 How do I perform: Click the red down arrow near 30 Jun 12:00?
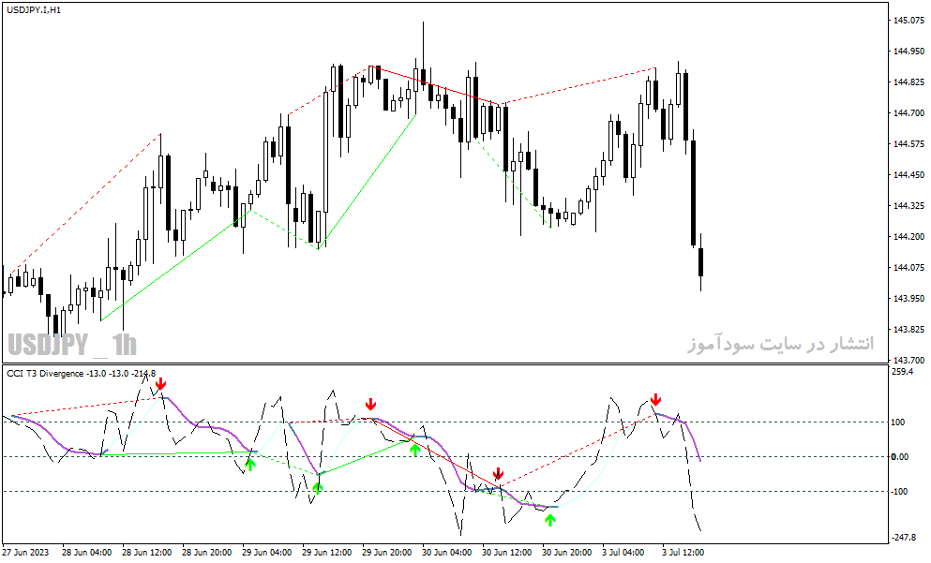pyautogui.click(x=499, y=473)
